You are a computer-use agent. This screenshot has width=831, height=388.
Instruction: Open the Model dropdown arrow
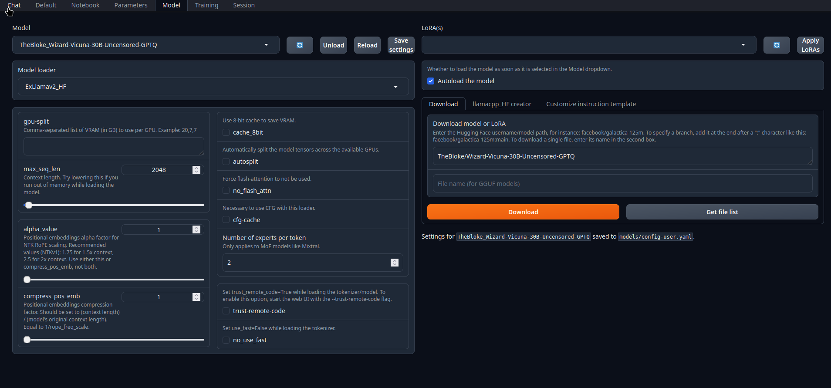click(266, 45)
